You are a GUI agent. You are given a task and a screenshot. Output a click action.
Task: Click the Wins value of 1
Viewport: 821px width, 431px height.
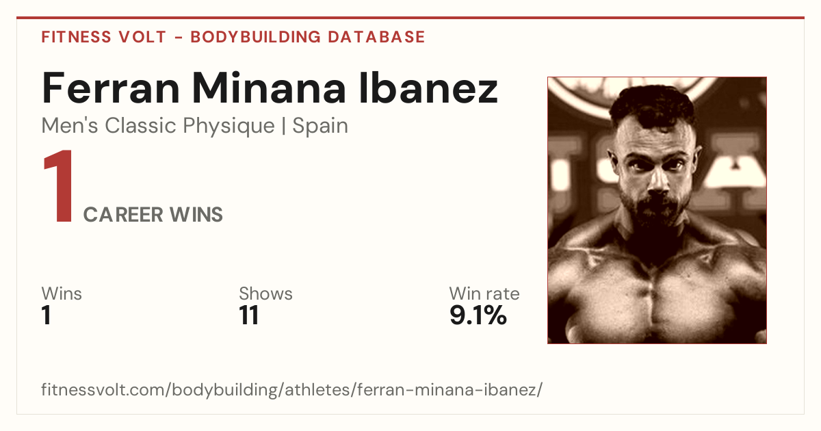tap(47, 315)
